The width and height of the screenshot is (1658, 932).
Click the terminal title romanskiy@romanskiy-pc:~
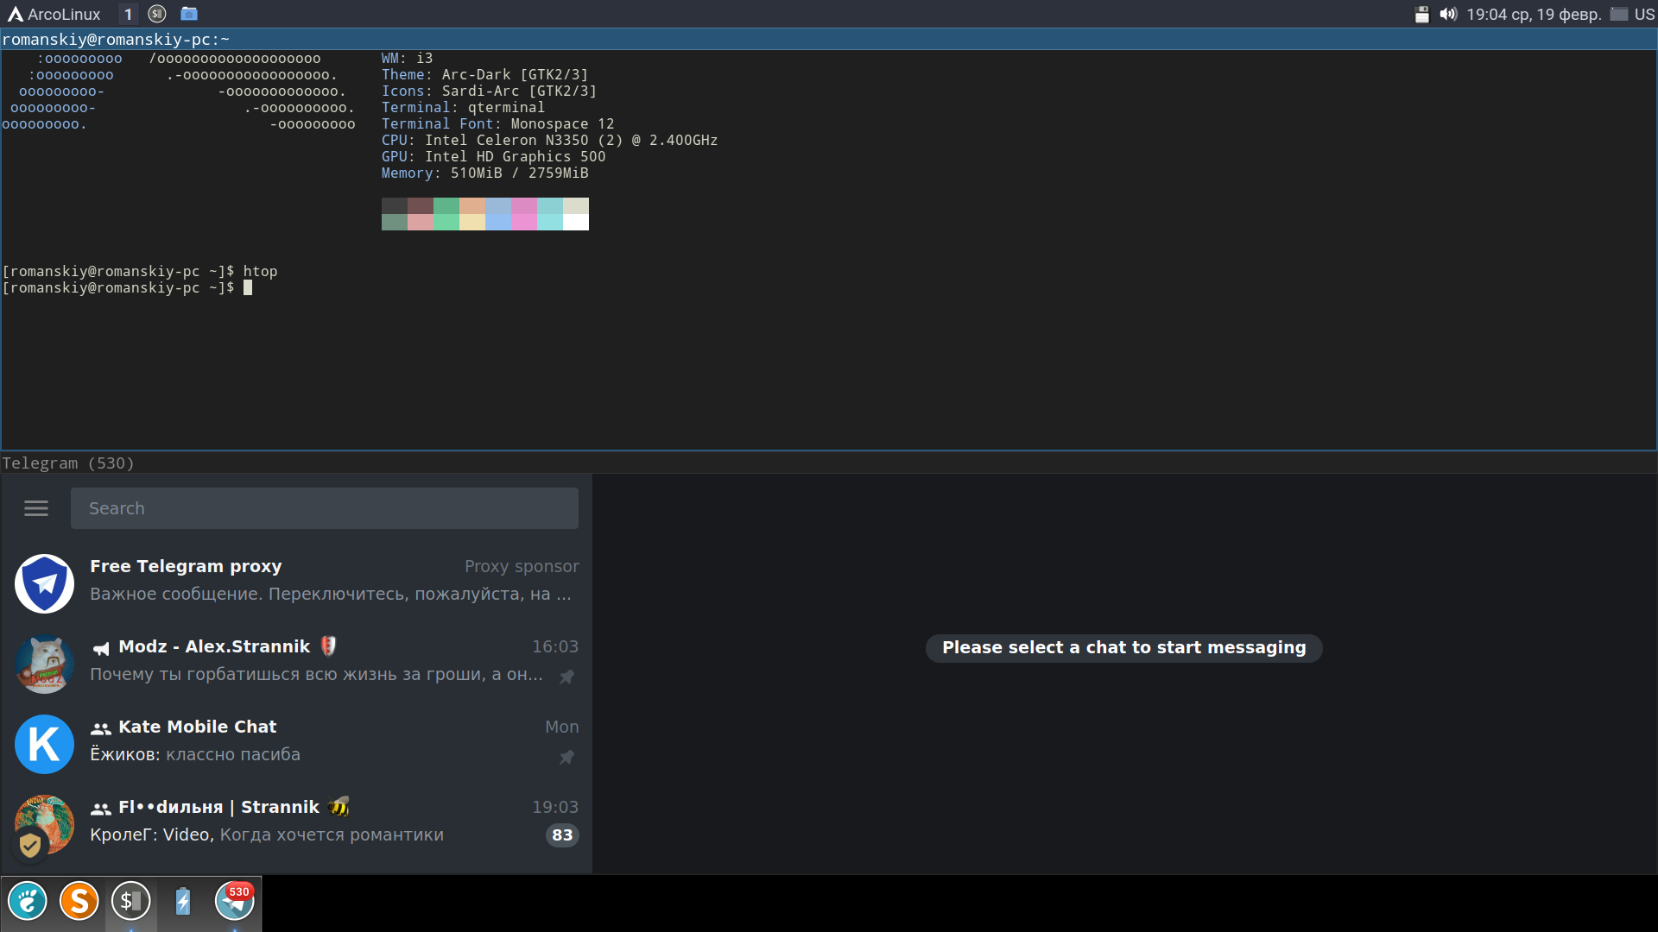click(116, 40)
